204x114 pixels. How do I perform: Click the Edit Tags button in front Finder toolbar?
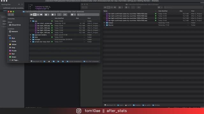coord(65,15)
